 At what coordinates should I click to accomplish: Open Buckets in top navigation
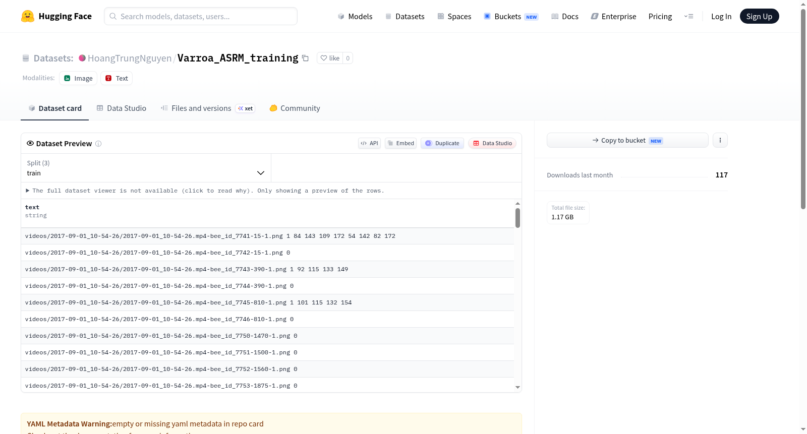pyautogui.click(x=511, y=16)
